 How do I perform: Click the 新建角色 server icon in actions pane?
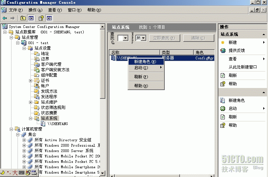pyautogui.click(x=223, y=100)
